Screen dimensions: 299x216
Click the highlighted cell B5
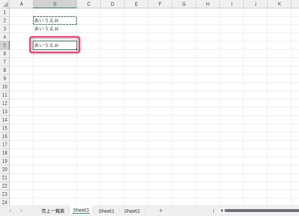(x=55, y=45)
